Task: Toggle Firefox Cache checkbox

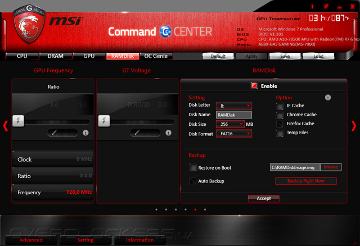Action: click(280, 124)
